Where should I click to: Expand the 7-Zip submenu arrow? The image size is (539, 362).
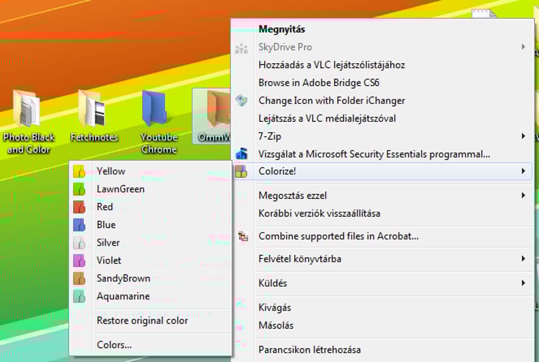pos(523,136)
